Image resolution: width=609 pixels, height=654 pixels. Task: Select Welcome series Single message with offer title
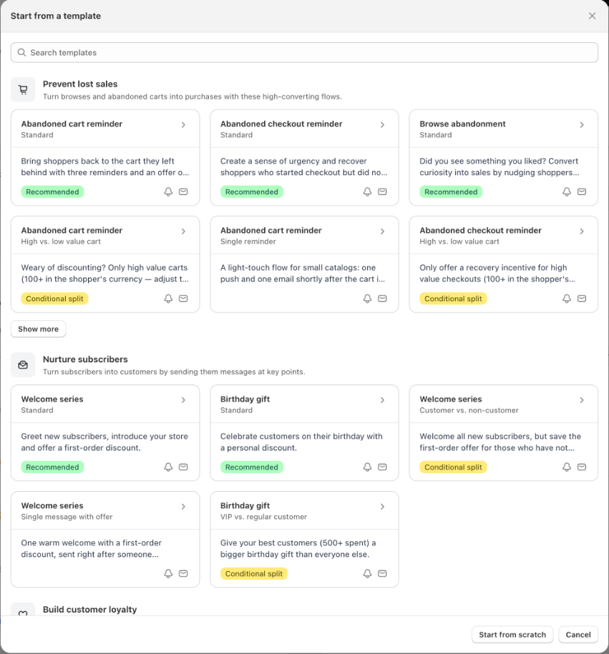(52, 505)
